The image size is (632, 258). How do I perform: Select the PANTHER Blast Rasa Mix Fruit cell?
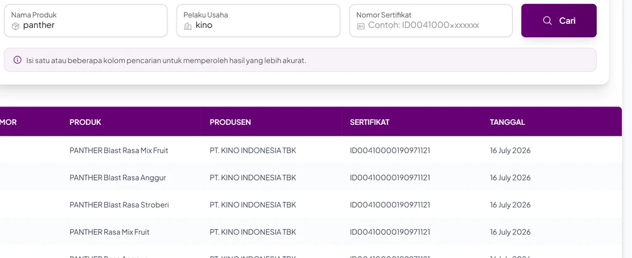click(x=119, y=151)
